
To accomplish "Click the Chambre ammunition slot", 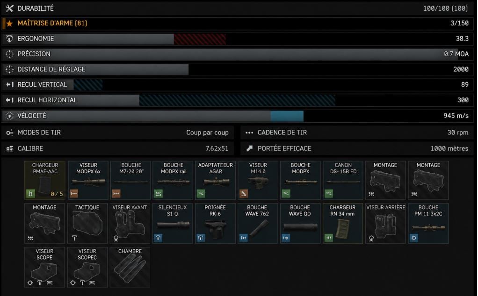I will pyautogui.click(x=130, y=267).
